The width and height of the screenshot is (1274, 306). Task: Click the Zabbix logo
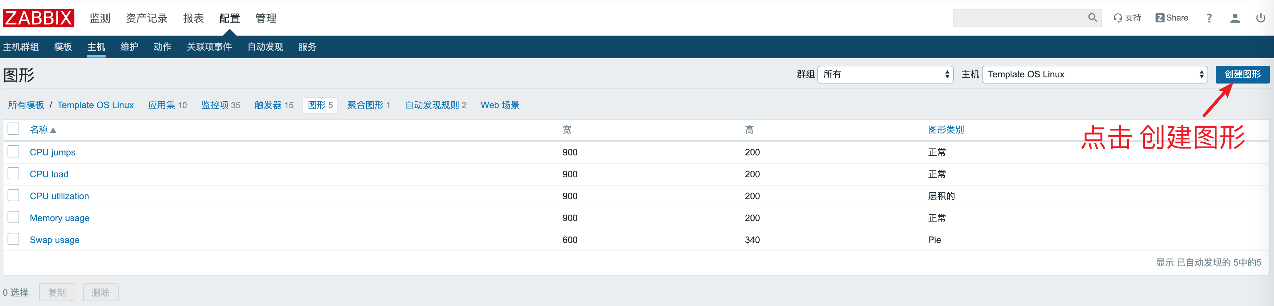38,18
